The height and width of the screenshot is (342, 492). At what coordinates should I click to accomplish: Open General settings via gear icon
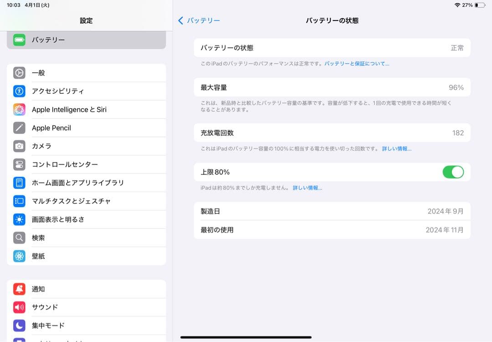pyautogui.click(x=19, y=73)
